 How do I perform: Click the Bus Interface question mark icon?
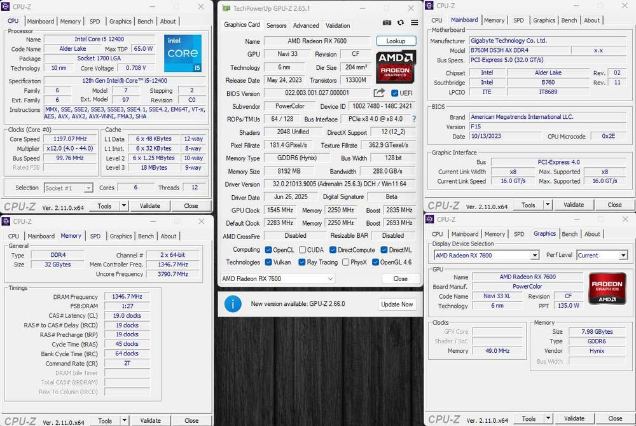point(414,119)
